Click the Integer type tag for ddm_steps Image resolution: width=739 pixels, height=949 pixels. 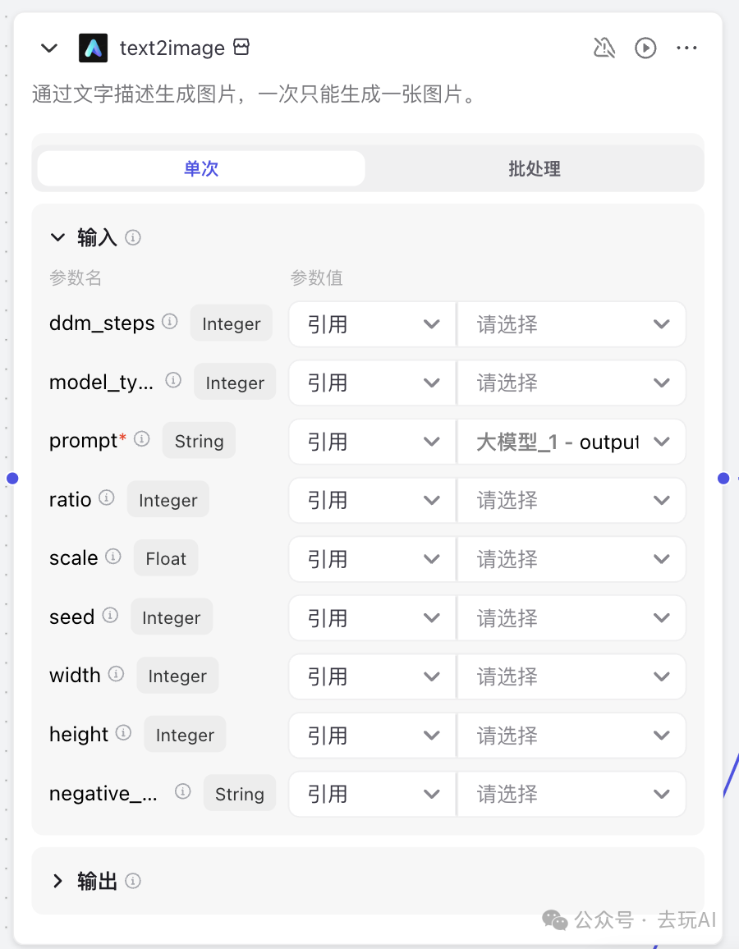232,323
